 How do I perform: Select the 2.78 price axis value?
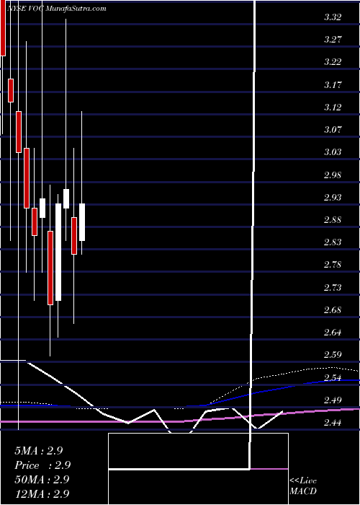point(333,265)
